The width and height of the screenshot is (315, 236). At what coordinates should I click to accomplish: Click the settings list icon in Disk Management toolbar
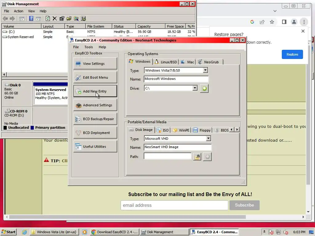pyautogui.click(x=83, y=18)
